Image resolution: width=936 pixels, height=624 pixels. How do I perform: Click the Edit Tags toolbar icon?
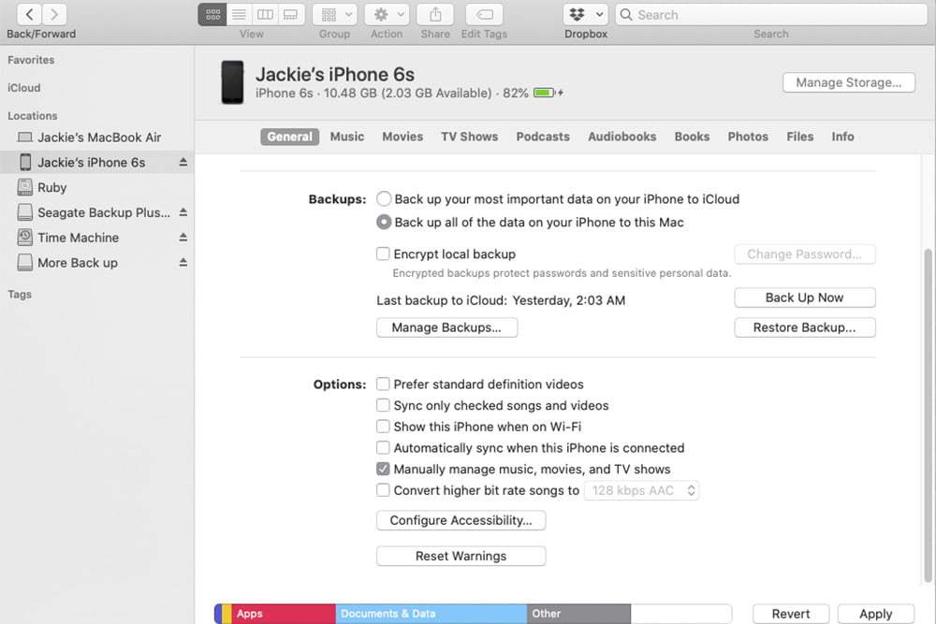click(x=484, y=14)
